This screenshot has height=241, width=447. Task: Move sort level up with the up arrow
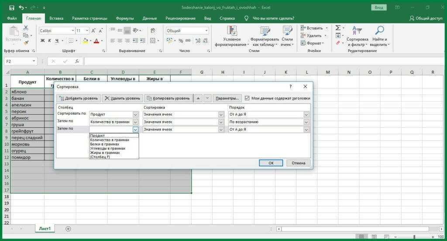pyautogui.click(x=198, y=98)
